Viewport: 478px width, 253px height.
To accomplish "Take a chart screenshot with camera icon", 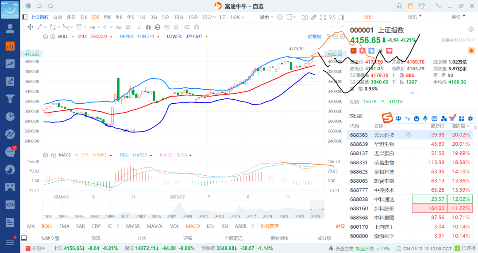I will [304, 17].
